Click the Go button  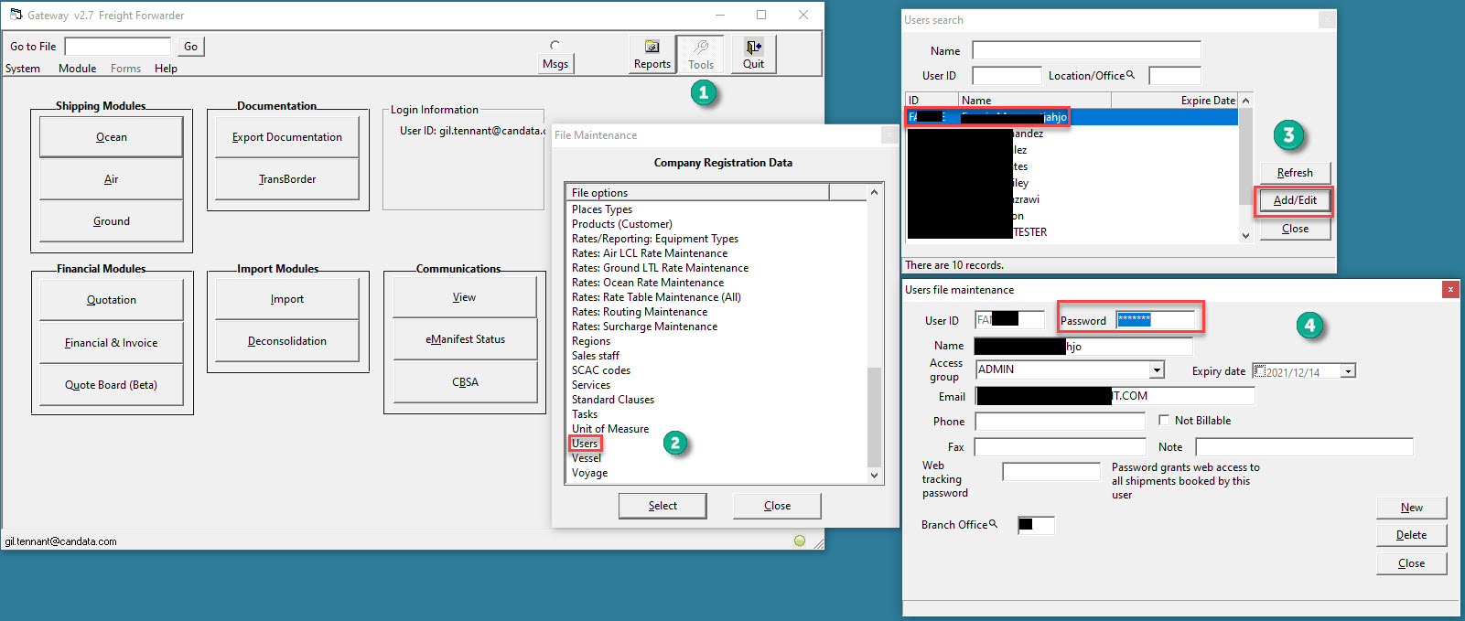(190, 47)
